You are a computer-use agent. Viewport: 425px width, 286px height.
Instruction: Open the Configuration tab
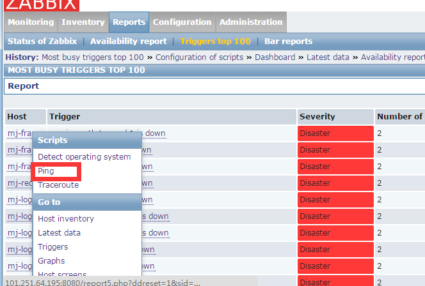182,22
